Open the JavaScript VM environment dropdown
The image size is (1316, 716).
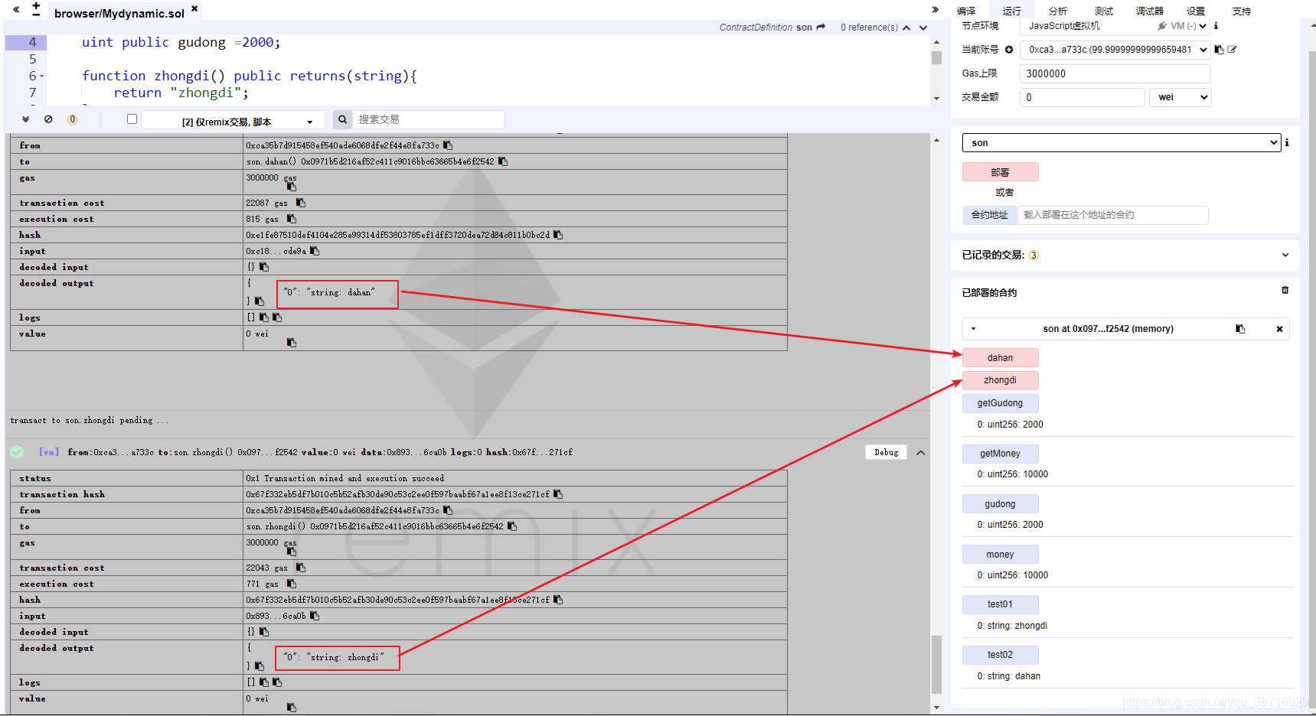1115,26
